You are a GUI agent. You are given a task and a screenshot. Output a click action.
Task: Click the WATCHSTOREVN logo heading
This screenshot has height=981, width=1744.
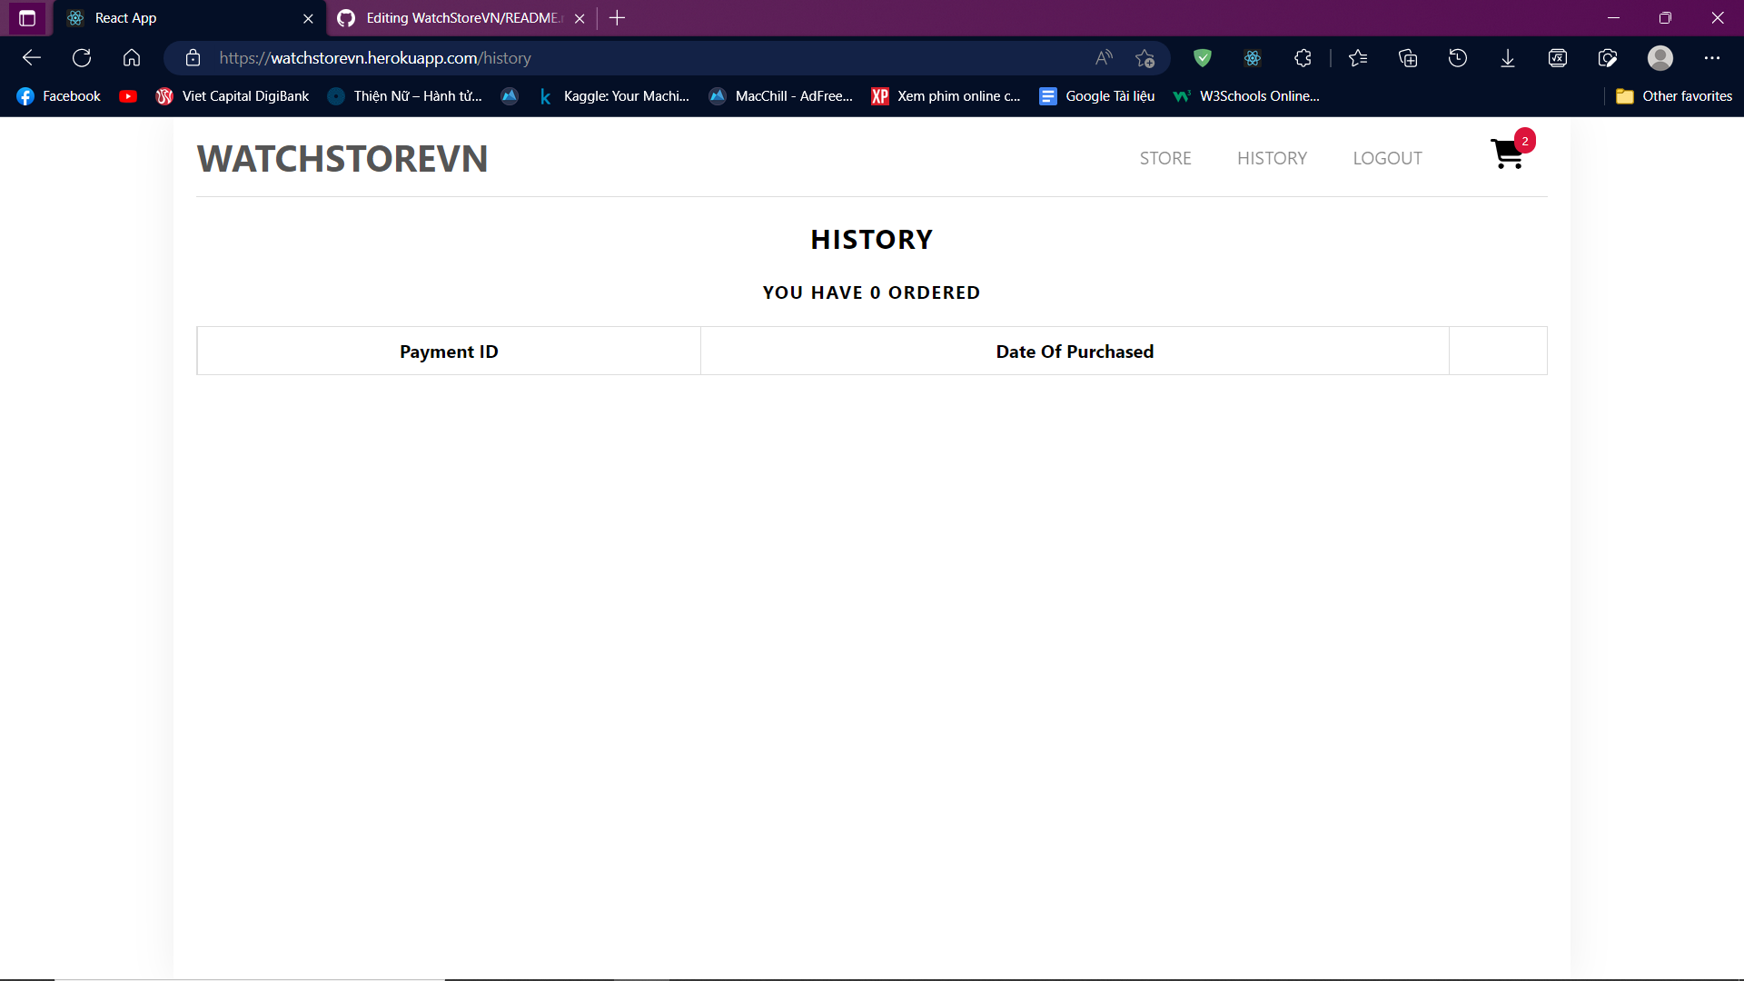342,158
